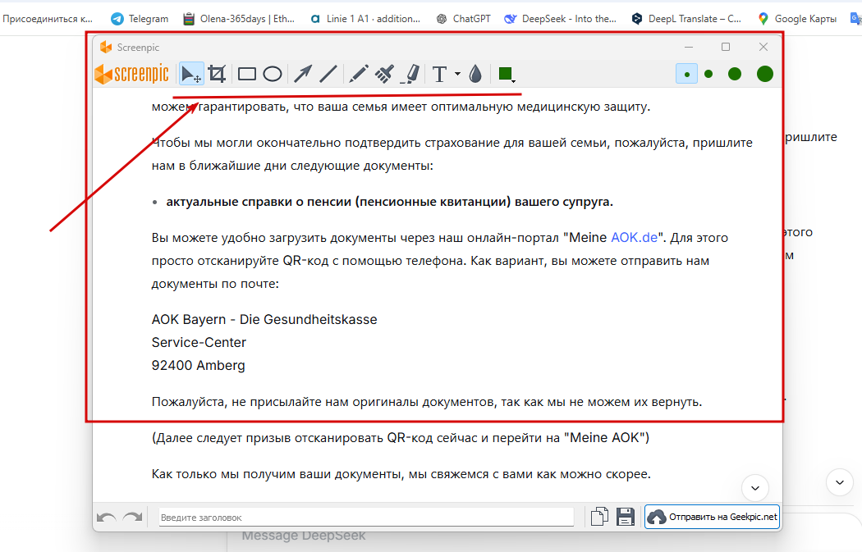The image size is (862, 552).
Task: Open the AOK.de link in the text
Action: [635, 237]
